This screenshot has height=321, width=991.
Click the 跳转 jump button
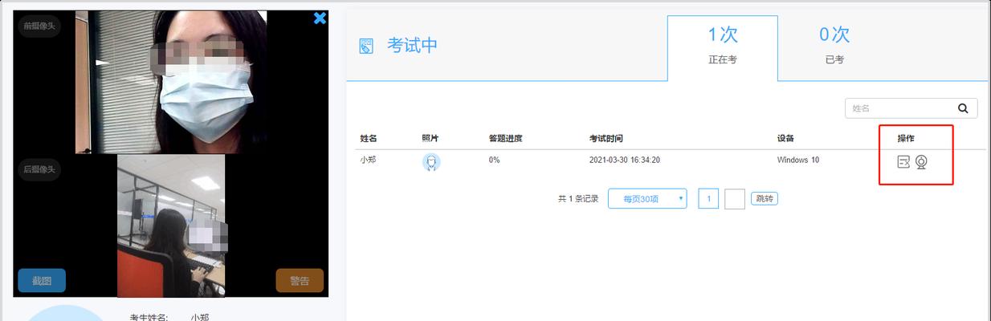(765, 198)
